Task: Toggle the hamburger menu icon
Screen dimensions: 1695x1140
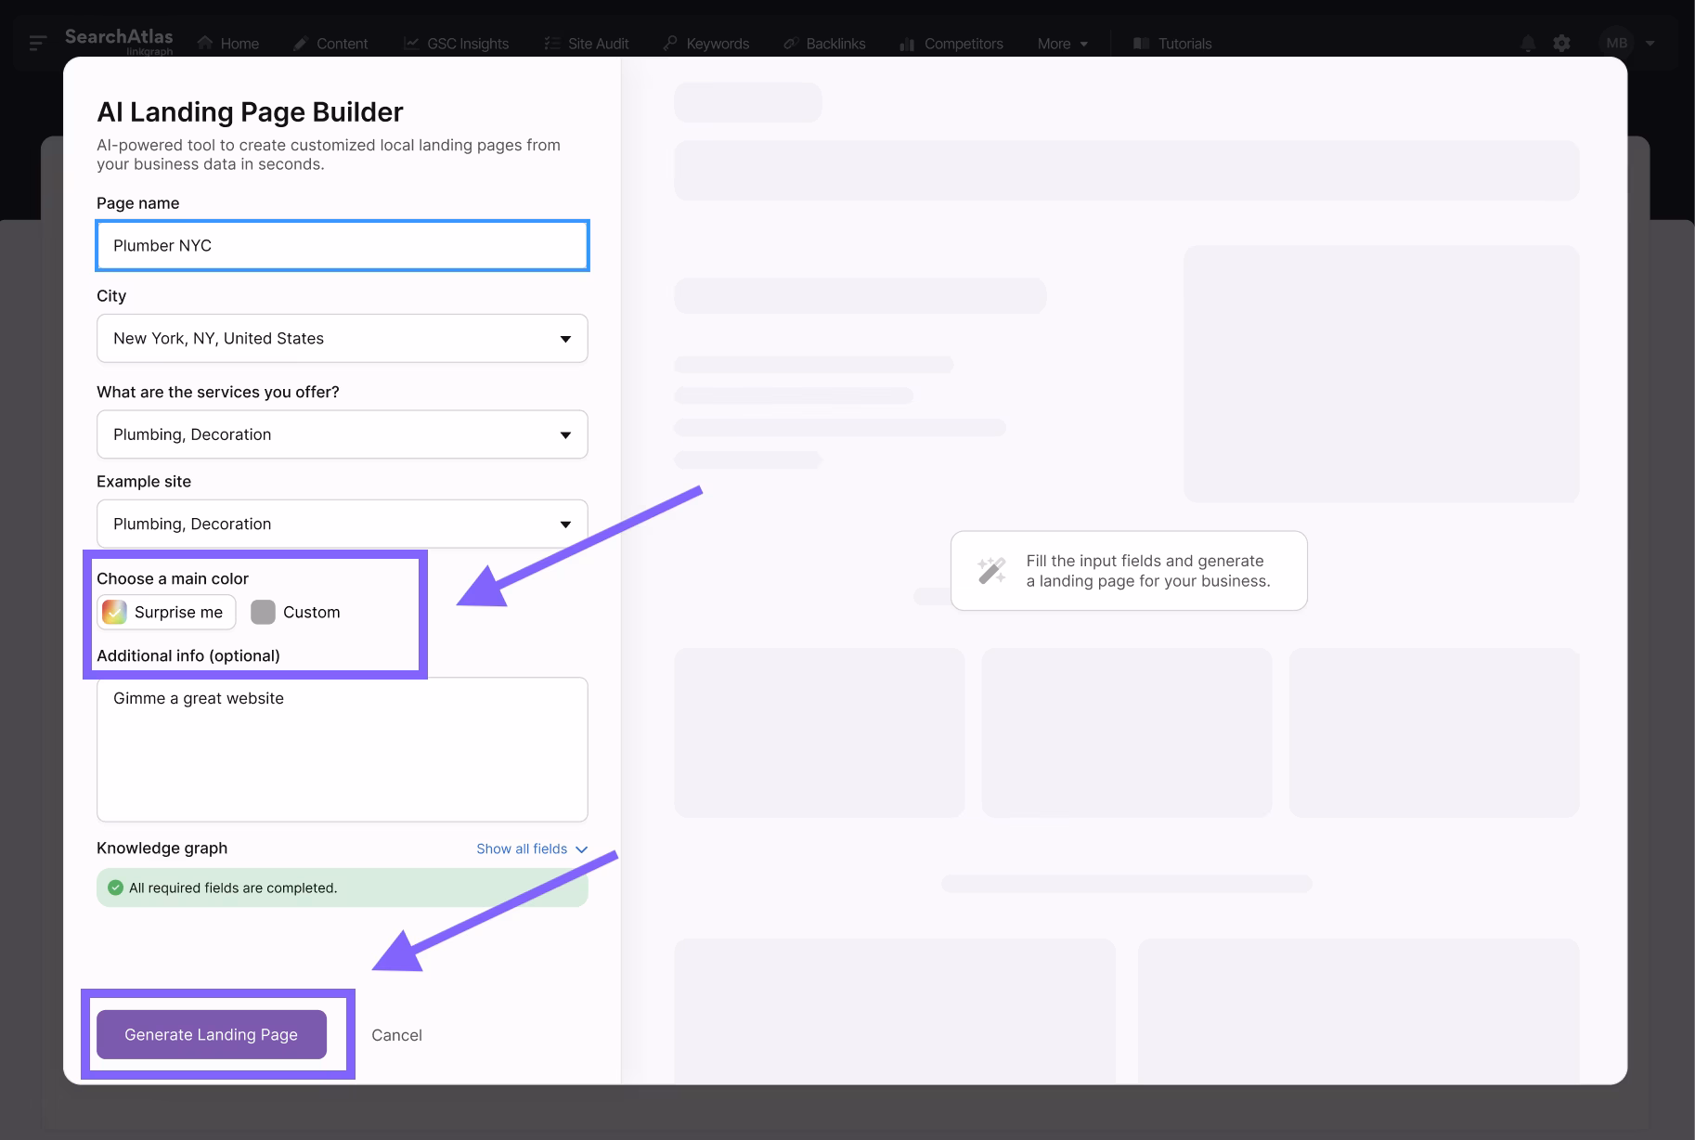Action: click(x=37, y=42)
